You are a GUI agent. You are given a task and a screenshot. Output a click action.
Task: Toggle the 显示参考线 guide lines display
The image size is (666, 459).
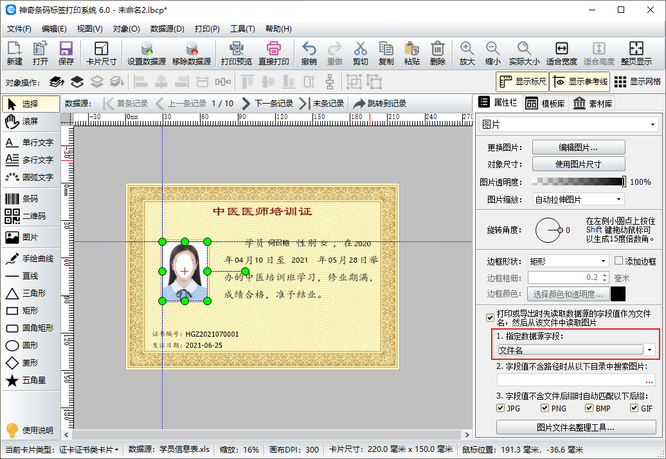[x=580, y=82]
